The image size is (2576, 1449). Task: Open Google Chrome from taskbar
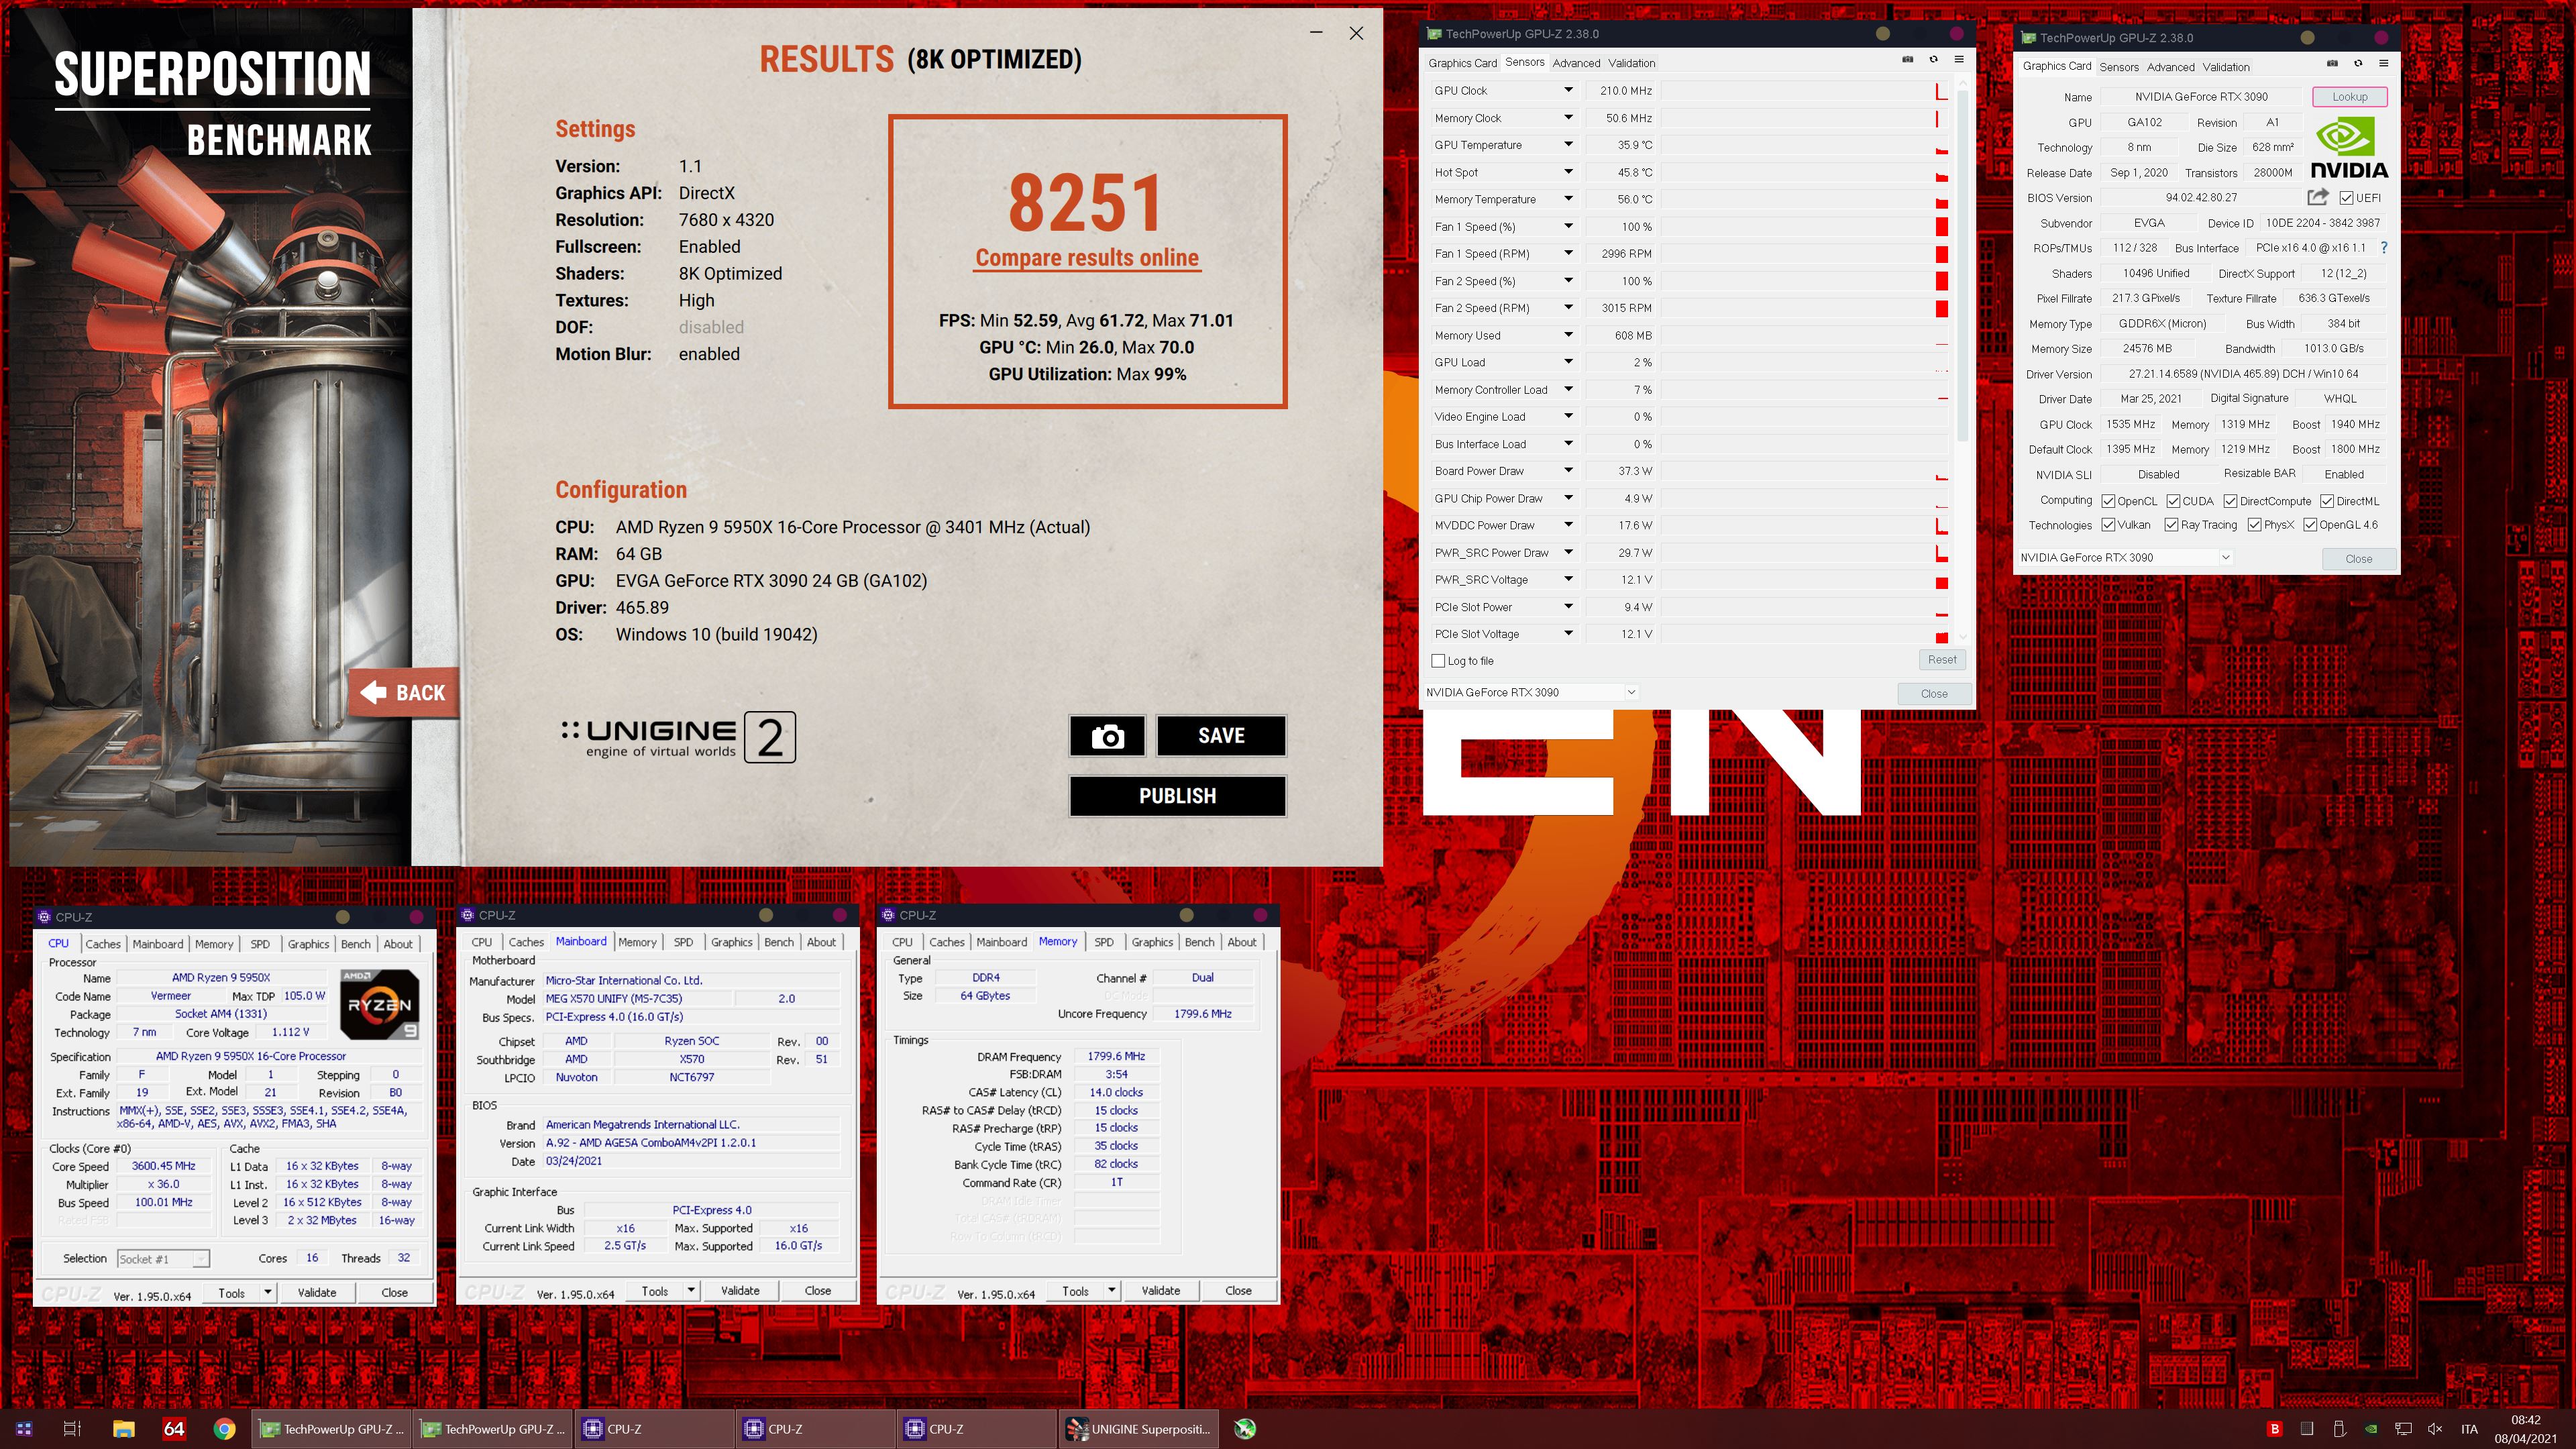[224, 1429]
